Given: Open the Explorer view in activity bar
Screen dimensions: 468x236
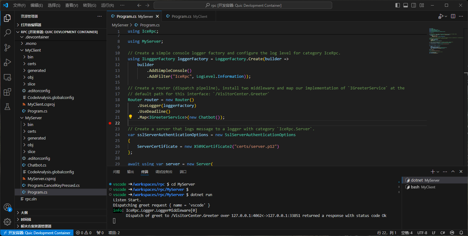Looking at the screenshot, I should click(7, 18).
